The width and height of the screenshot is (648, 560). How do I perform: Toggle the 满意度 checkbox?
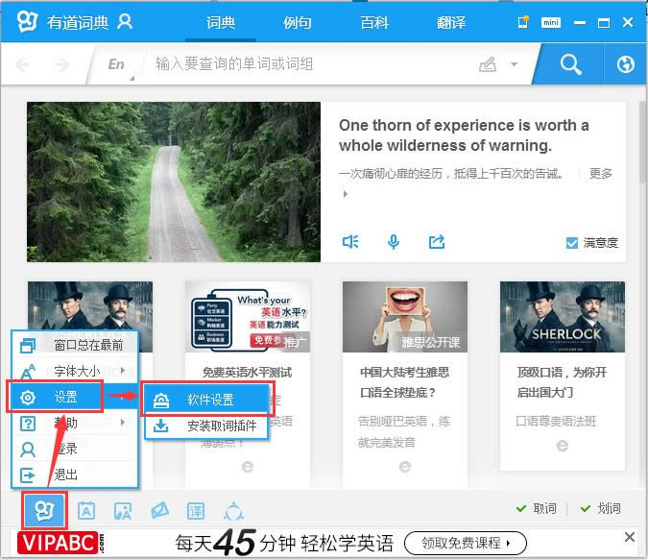point(572,243)
